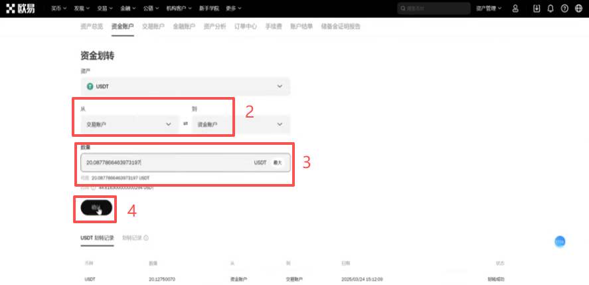Switch to the 资产分析 tab
This screenshot has height=285, width=589.
[x=215, y=27]
